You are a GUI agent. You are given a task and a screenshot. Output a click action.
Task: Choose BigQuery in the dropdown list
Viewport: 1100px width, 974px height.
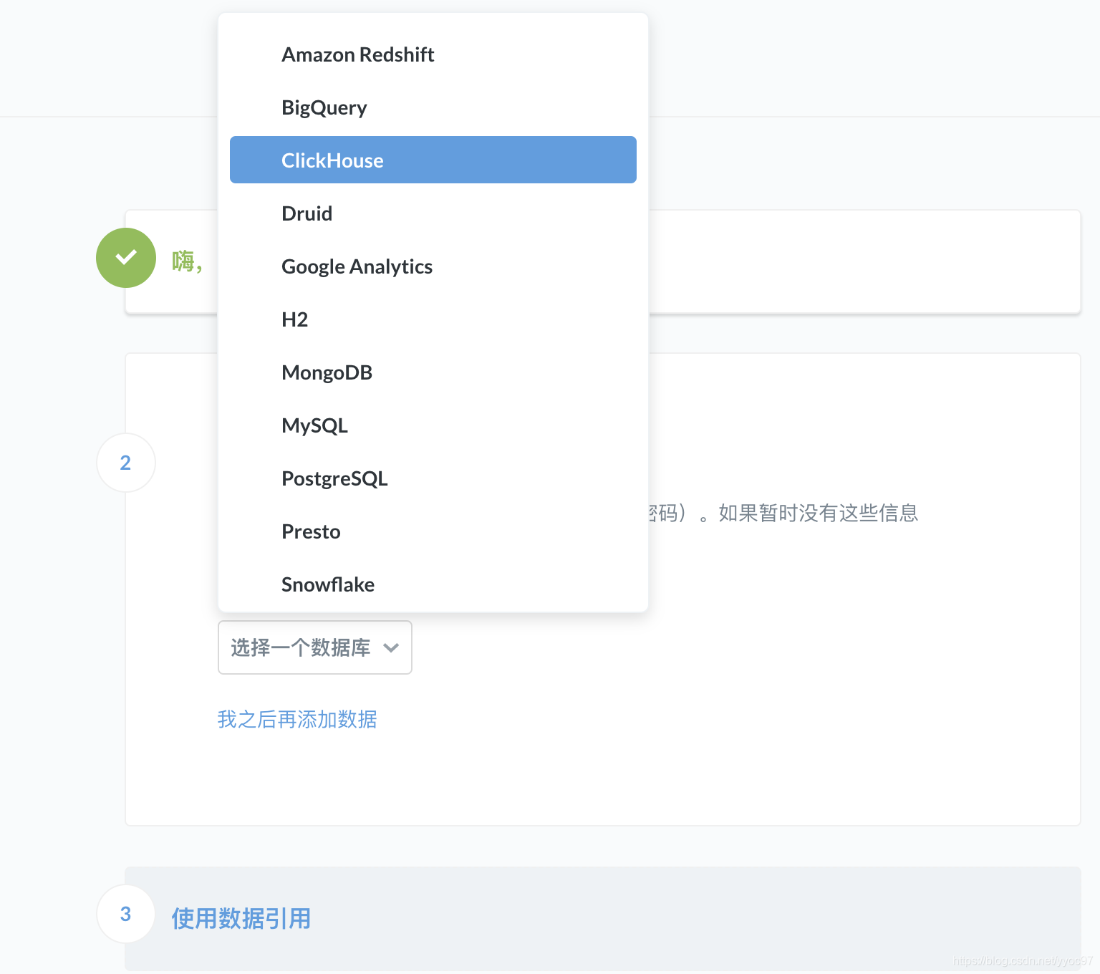click(433, 107)
